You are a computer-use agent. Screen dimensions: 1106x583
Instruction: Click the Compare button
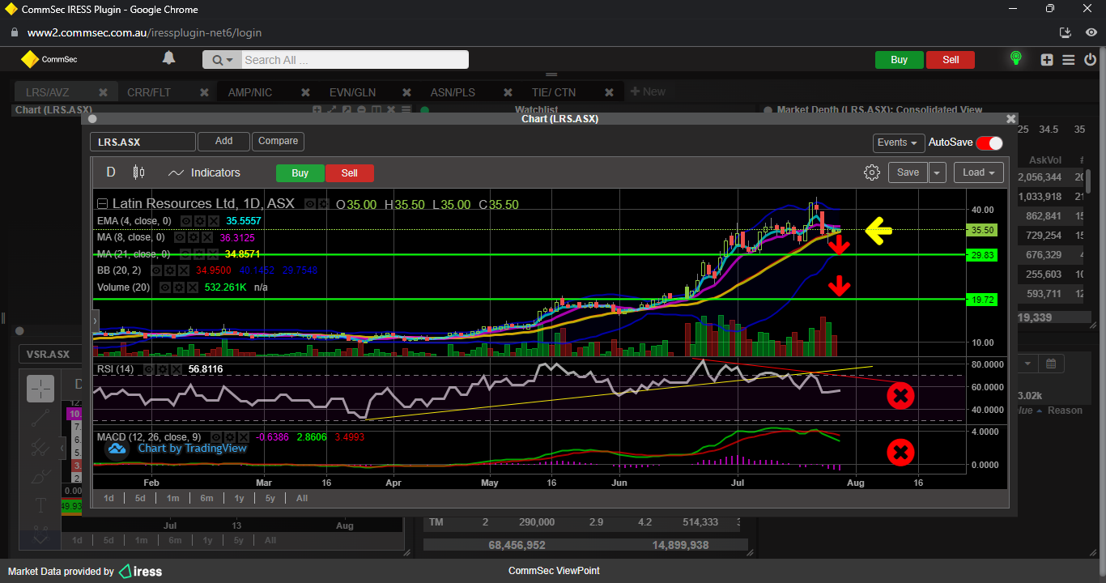tap(279, 142)
